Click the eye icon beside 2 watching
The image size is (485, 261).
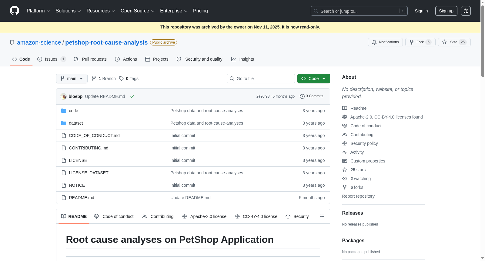coord(345,179)
